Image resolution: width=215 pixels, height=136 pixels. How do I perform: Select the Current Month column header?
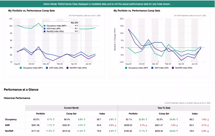71,108
